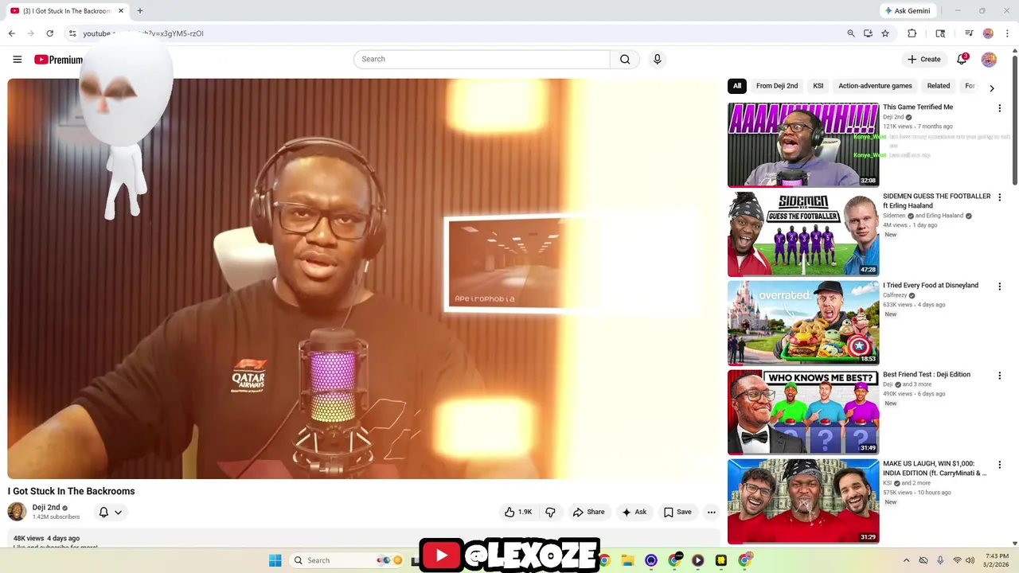
Task: Click in the YouTube search field
Action: click(482, 59)
